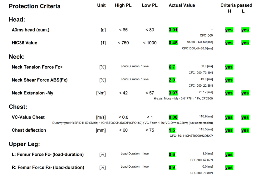Click the Protection Criteria heading
This screenshot has height=182, width=266.
(x=35, y=6)
